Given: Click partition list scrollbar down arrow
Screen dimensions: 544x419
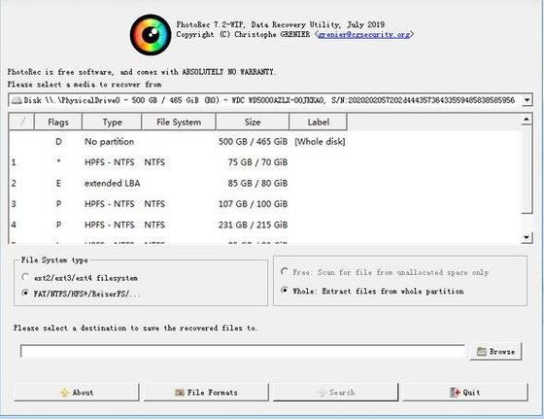Looking at the screenshot, I should (x=527, y=237).
